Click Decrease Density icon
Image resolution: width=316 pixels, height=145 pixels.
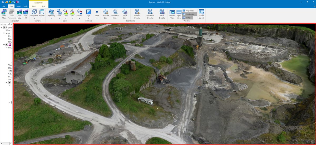(x=150, y=12)
